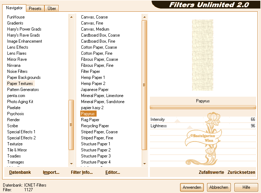Select Pixelate category
261x193 pixels.
click(x=14, y=107)
